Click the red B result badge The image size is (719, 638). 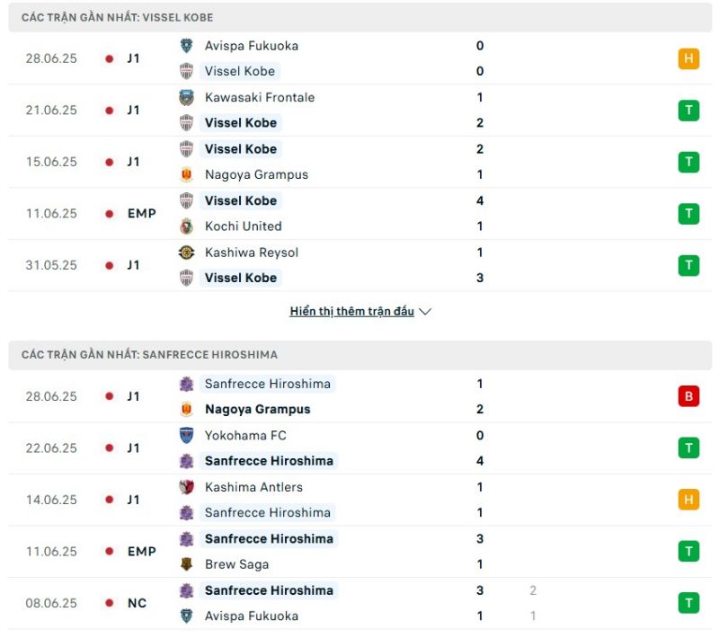coord(688,396)
